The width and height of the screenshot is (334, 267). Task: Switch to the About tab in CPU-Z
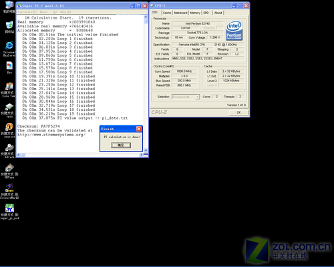pyautogui.click(x=218, y=13)
